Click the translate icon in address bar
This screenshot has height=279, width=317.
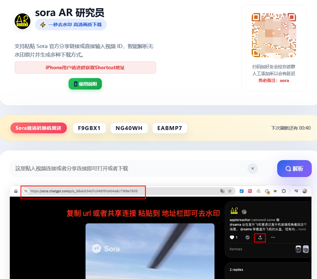222,191
